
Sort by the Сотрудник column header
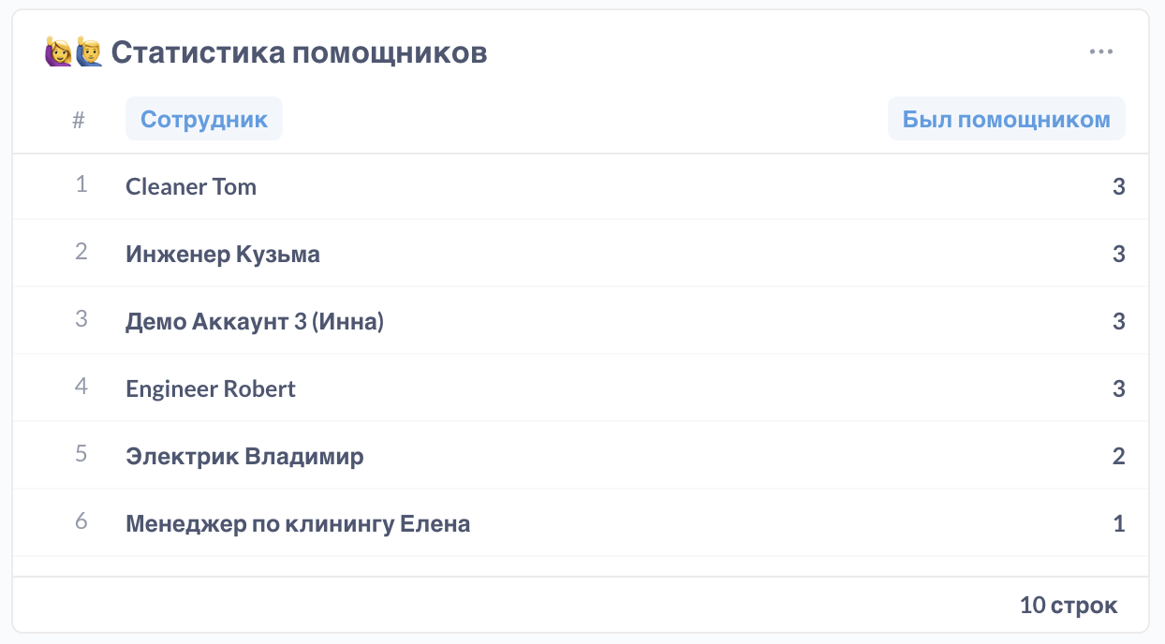click(204, 120)
